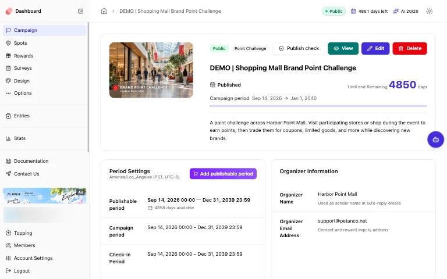Click the Spots pin icon
This screenshot has width=447, height=279.
tap(8, 43)
